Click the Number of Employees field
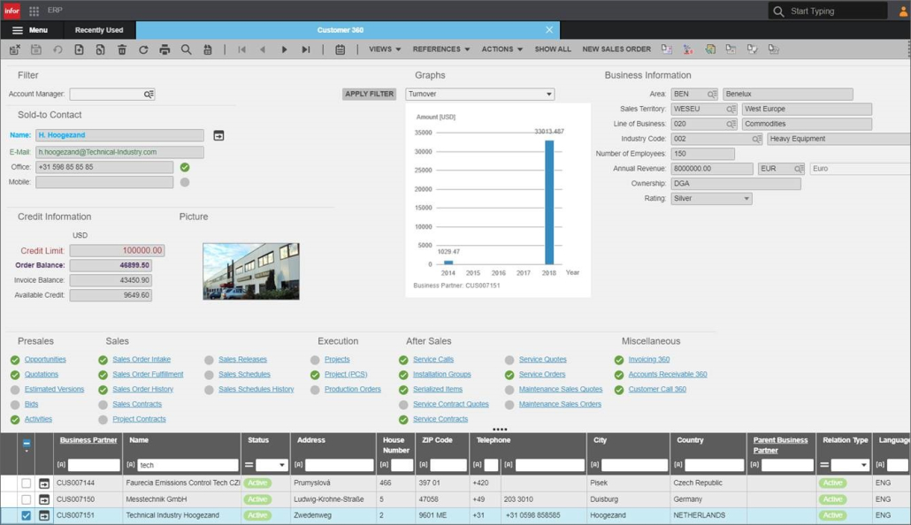This screenshot has height=525, width=911. pos(702,154)
